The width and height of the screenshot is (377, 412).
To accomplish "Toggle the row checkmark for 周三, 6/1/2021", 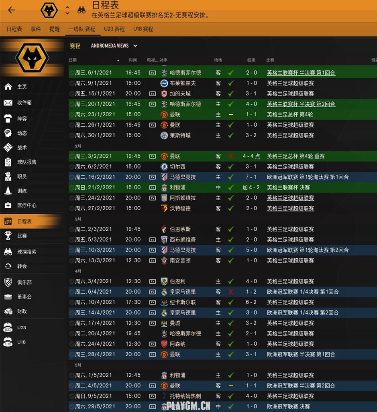I will pos(71,73).
